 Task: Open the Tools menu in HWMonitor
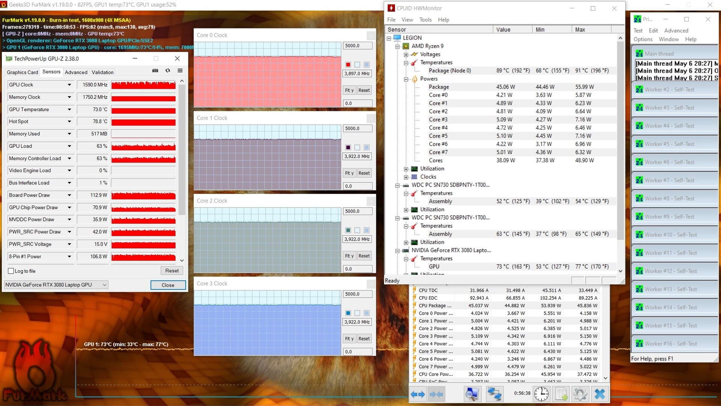[x=425, y=20]
